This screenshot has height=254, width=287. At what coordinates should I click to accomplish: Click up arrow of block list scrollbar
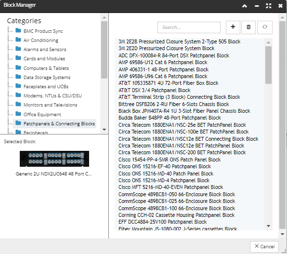268,42
